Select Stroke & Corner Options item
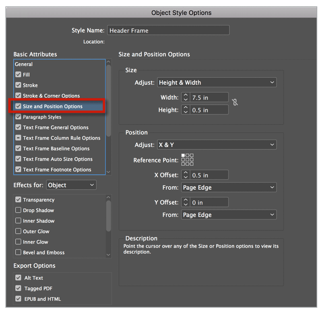 [51, 96]
